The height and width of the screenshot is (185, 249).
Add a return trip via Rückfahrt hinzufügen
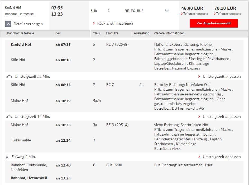115,23
